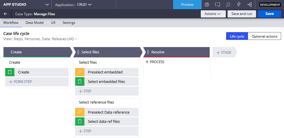This screenshot has height=138, width=284.
Task: Click the APP STUDIO label
Action: (15, 5)
